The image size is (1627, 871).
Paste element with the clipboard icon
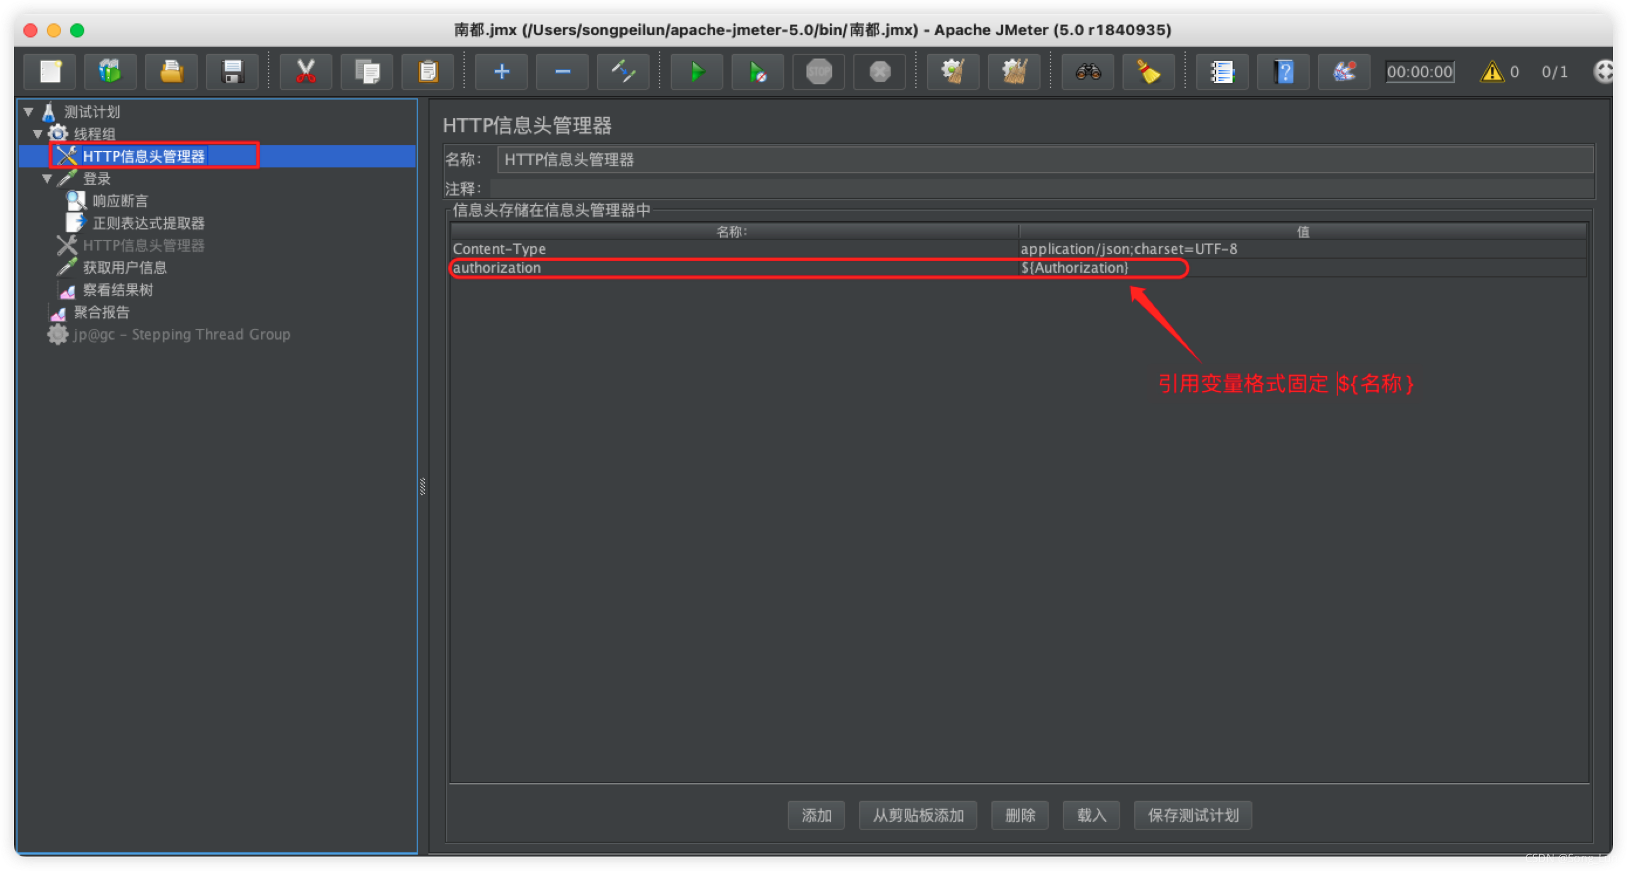(x=428, y=71)
